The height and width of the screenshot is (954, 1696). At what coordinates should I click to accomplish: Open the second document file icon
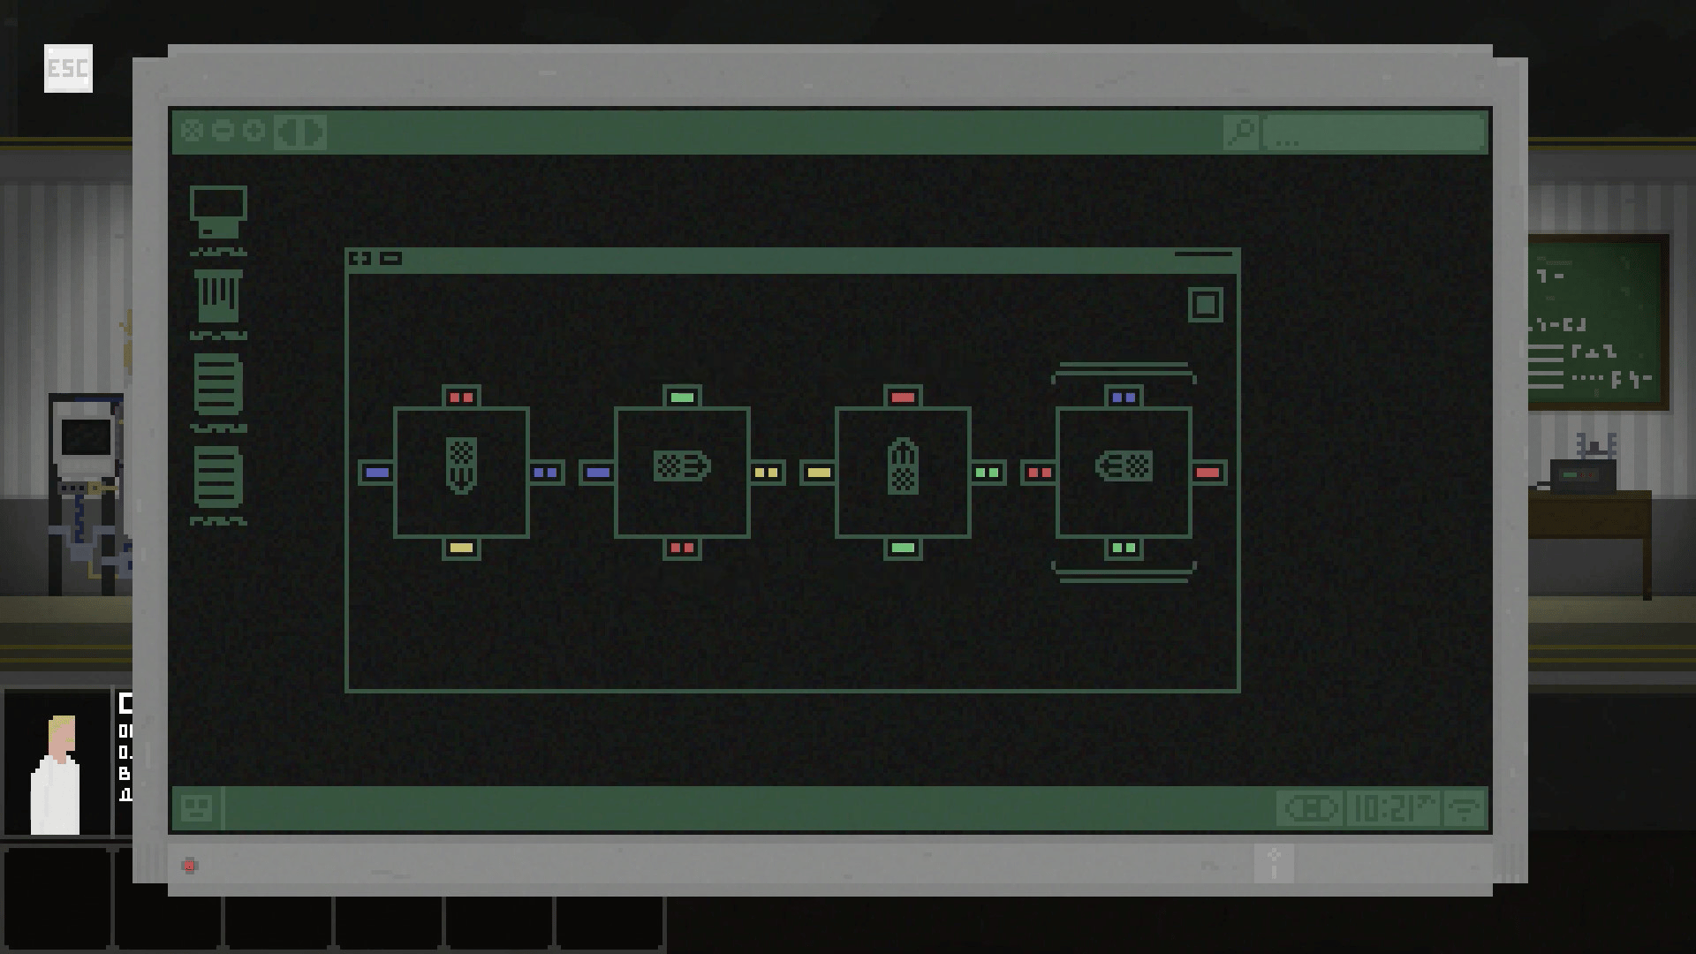pos(218,477)
